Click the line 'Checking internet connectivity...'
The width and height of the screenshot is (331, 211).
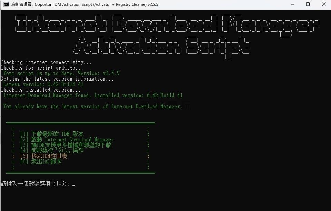coord(46,62)
